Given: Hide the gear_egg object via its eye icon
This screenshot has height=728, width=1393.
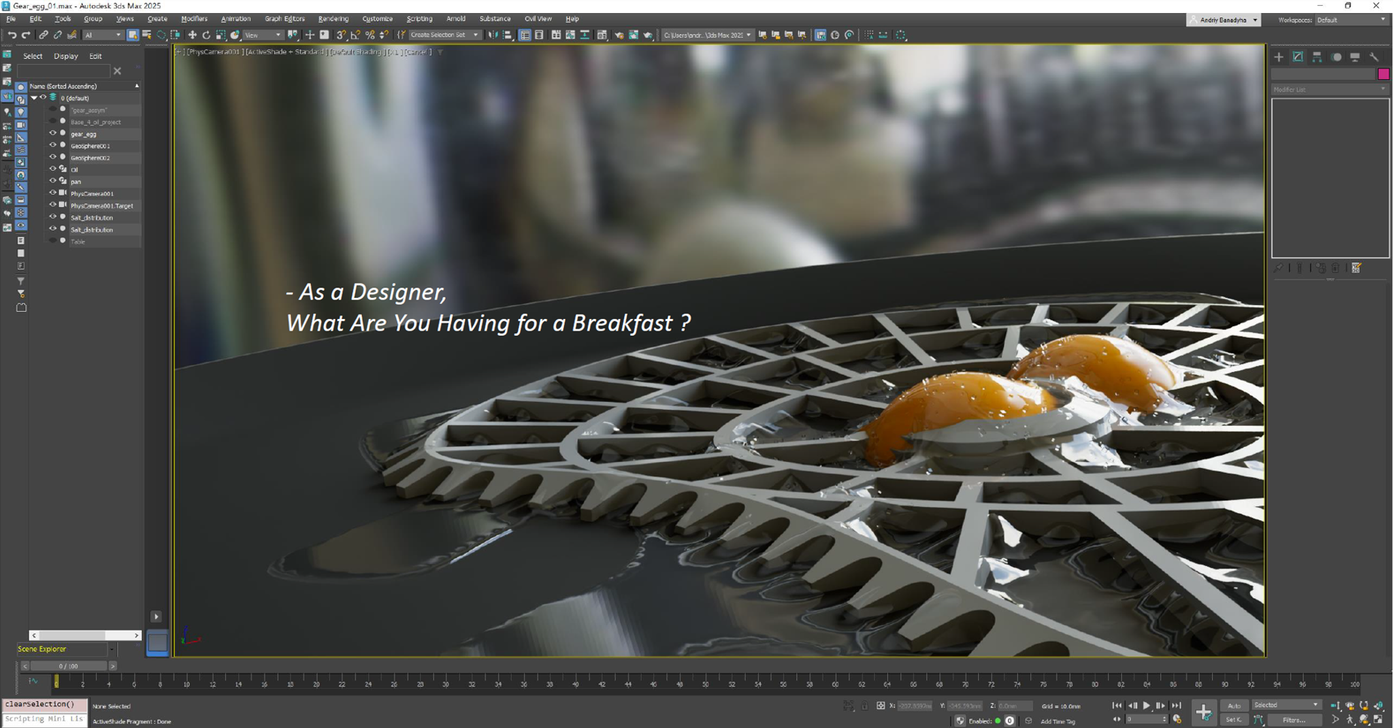Looking at the screenshot, I should pos(53,133).
